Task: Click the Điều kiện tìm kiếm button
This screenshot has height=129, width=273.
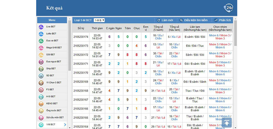Action: click(x=194, y=20)
